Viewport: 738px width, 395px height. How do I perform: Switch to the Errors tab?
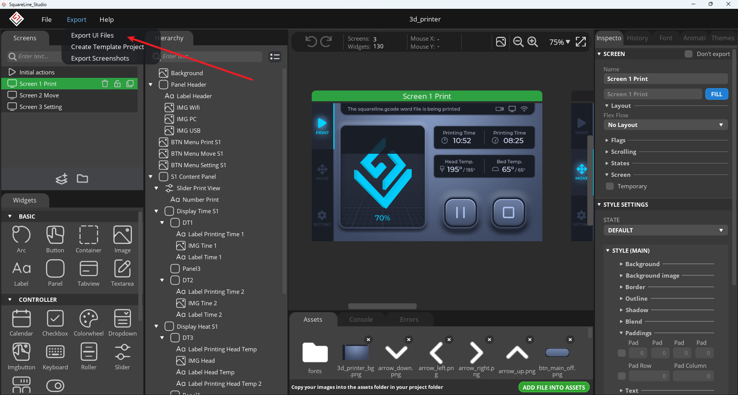pos(409,319)
